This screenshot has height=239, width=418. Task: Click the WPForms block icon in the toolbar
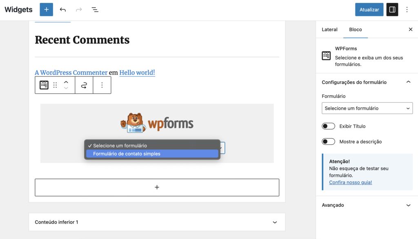[x=44, y=85]
